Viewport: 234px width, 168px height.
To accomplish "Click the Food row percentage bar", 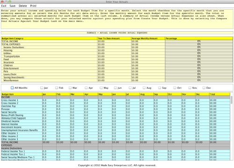I will [x=199, y=59].
